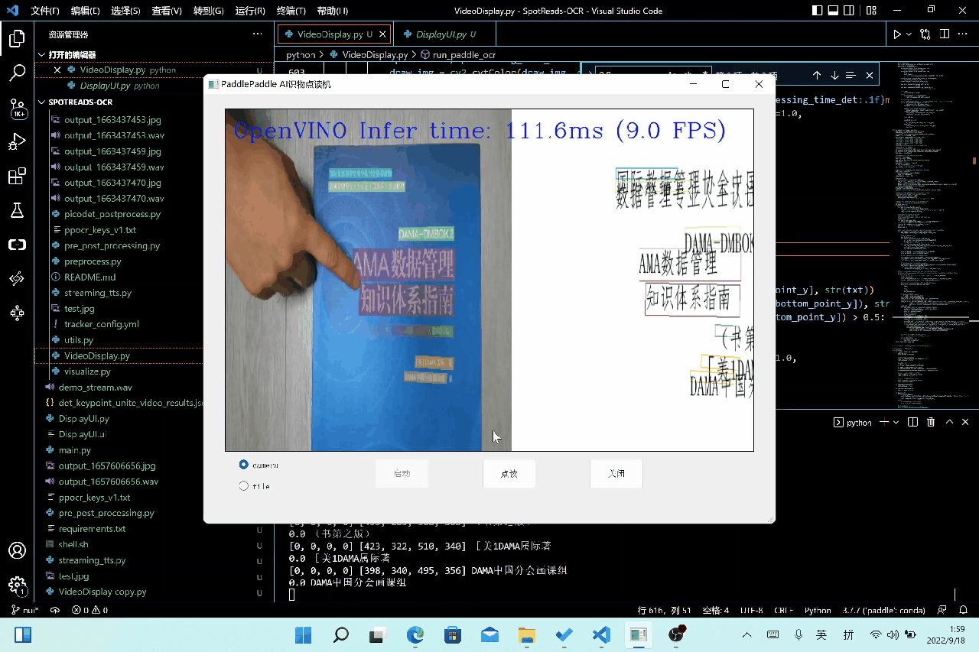Switch to the DisplayUI.py editor tab
This screenshot has width=979, height=652.
(x=445, y=34)
